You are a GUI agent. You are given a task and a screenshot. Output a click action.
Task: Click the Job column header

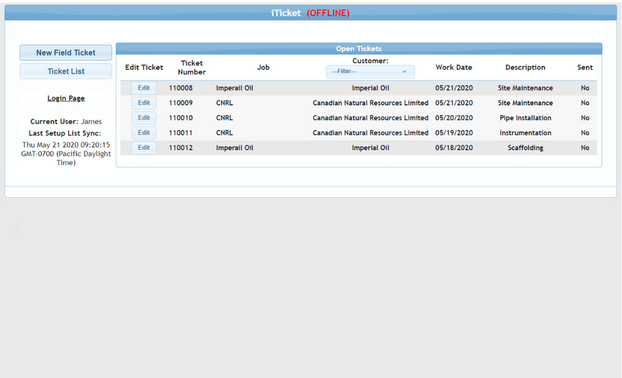(x=263, y=67)
